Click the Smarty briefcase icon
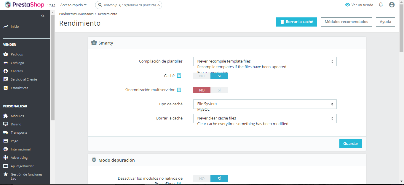 (x=94, y=43)
